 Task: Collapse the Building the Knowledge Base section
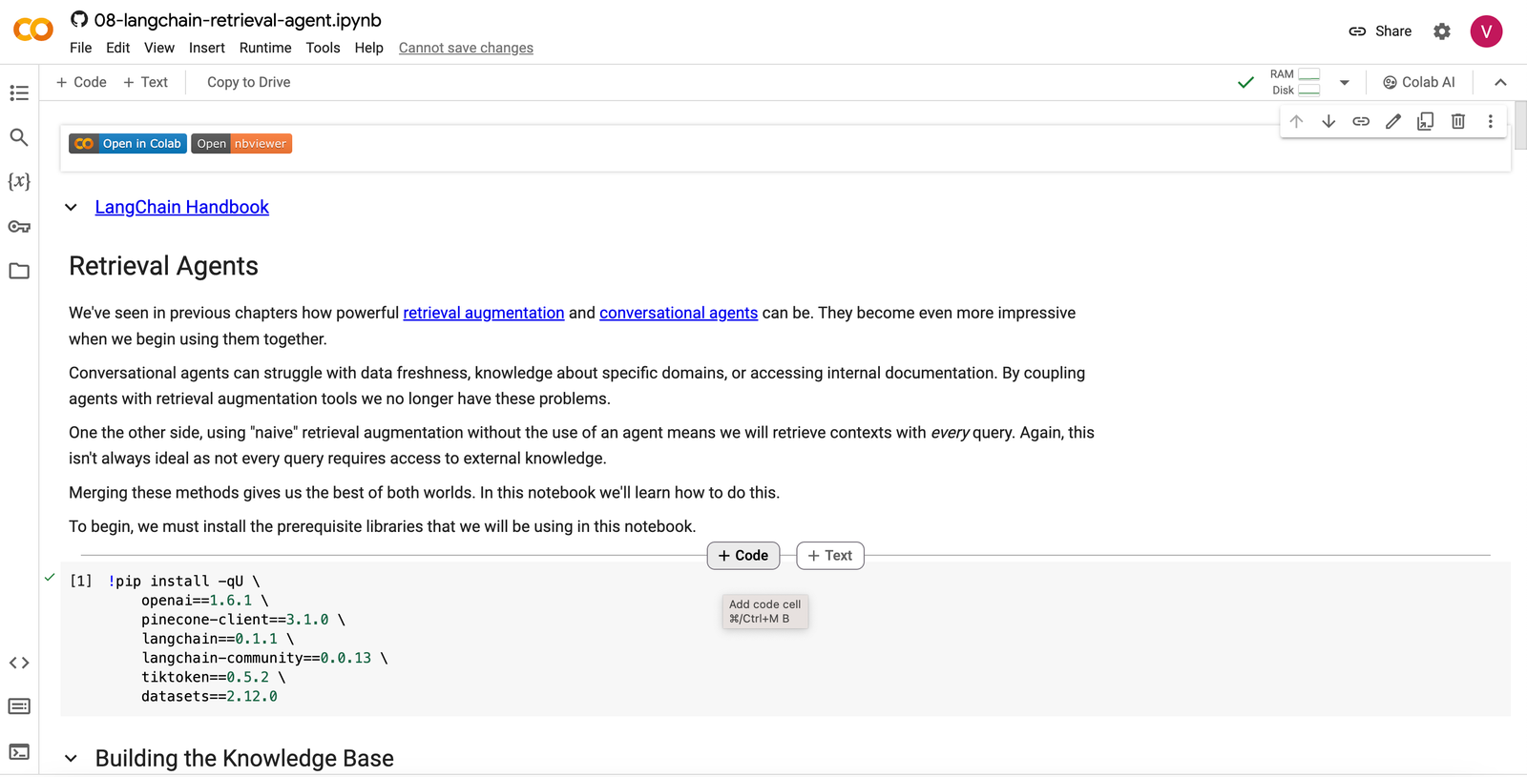[71, 759]
